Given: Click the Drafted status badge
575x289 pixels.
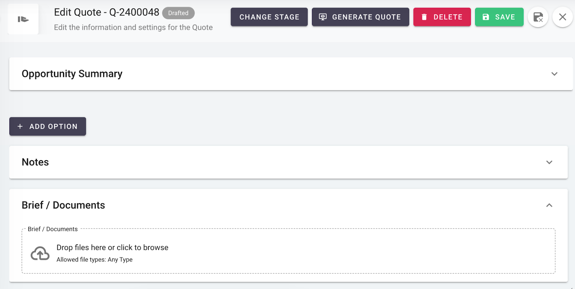Looking at the screenshot, I should pyautogui.click(x=178, y=13).
